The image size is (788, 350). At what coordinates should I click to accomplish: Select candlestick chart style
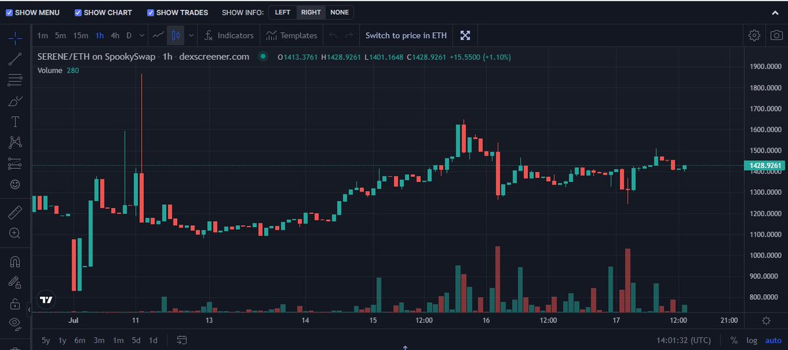[175, 35]
